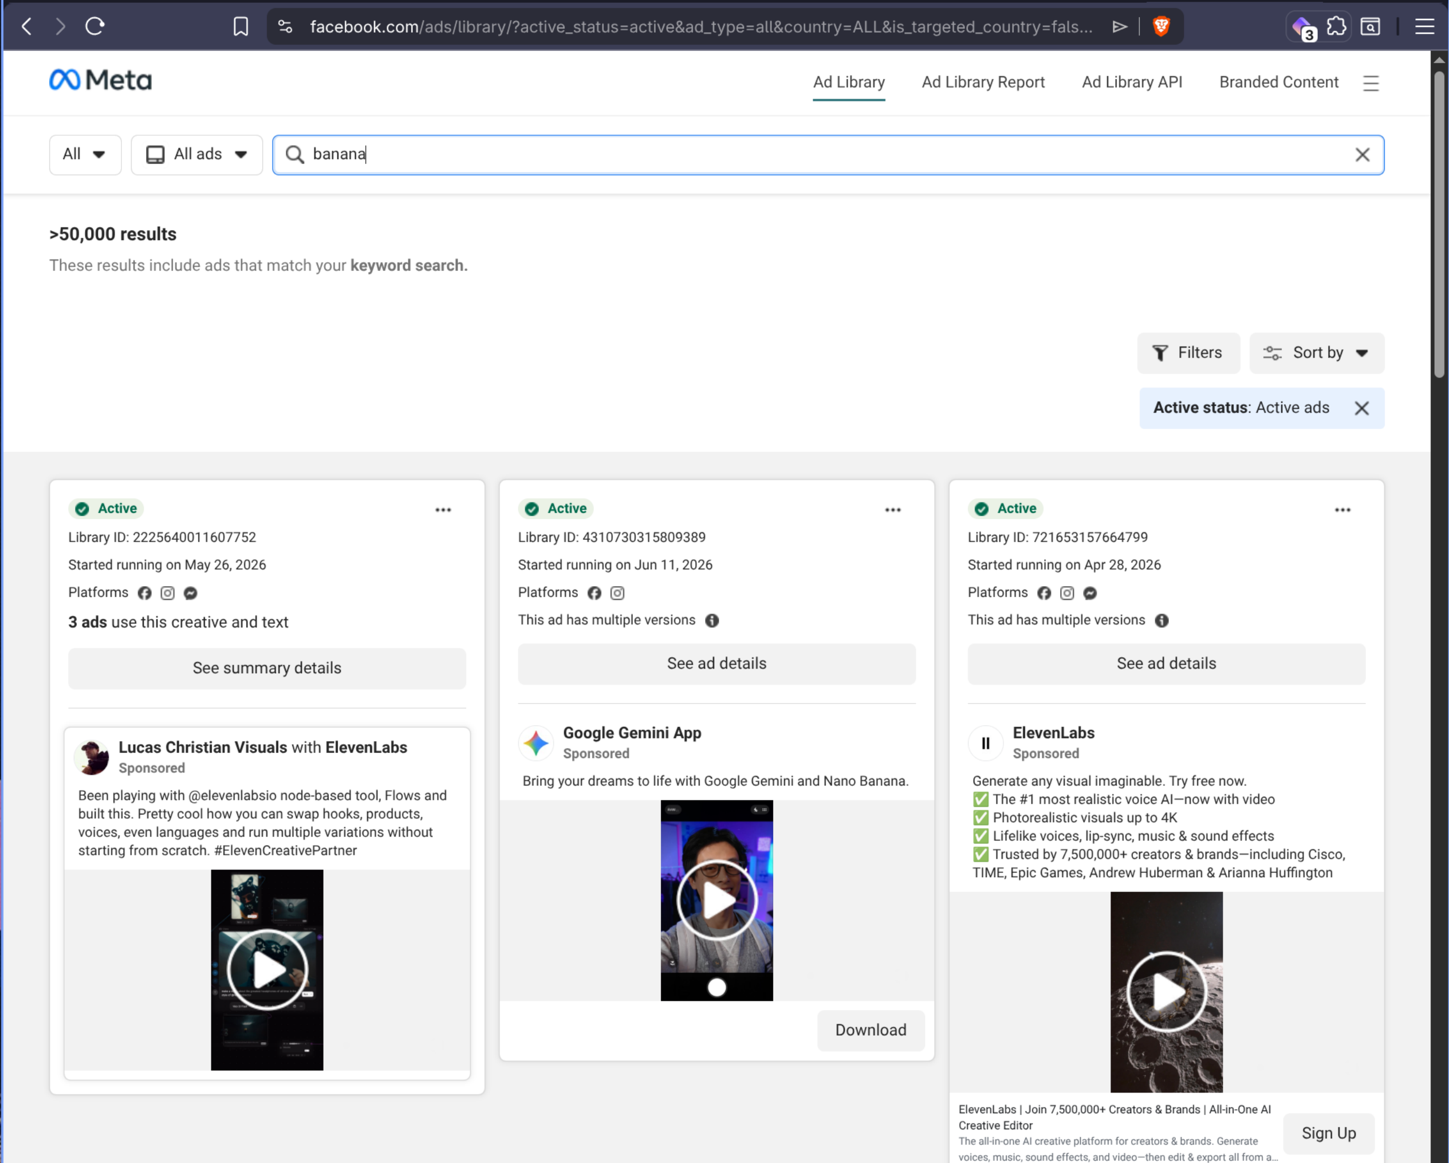Click '3 ads use this creative and text'
1449x1163 pixels.
178,622
